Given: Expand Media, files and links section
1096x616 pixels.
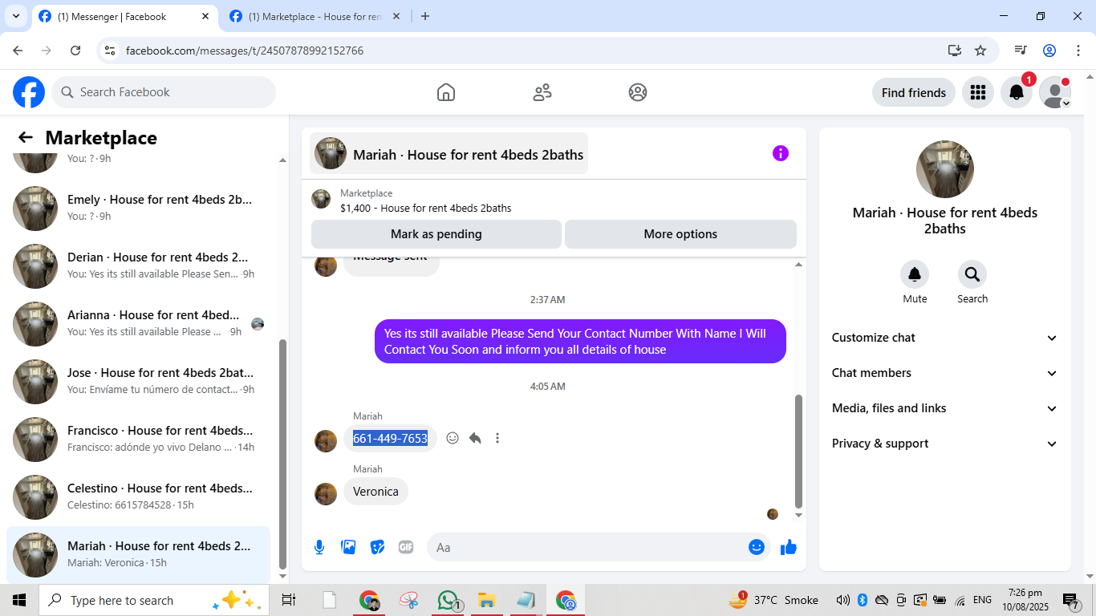Looking at the screenshot, I should (x=945, y=408).
